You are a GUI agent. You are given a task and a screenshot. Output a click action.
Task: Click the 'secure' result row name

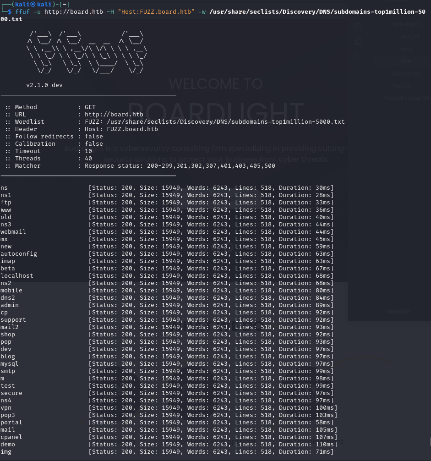click(11, 393)
